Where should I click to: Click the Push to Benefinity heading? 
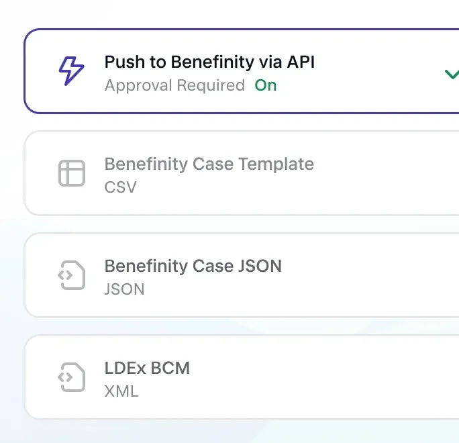209,62
